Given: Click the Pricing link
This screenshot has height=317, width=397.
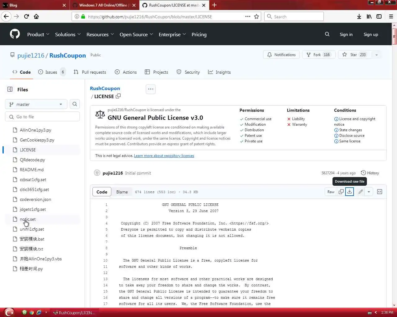Looking at the screenshot, I should click(199, 34).
